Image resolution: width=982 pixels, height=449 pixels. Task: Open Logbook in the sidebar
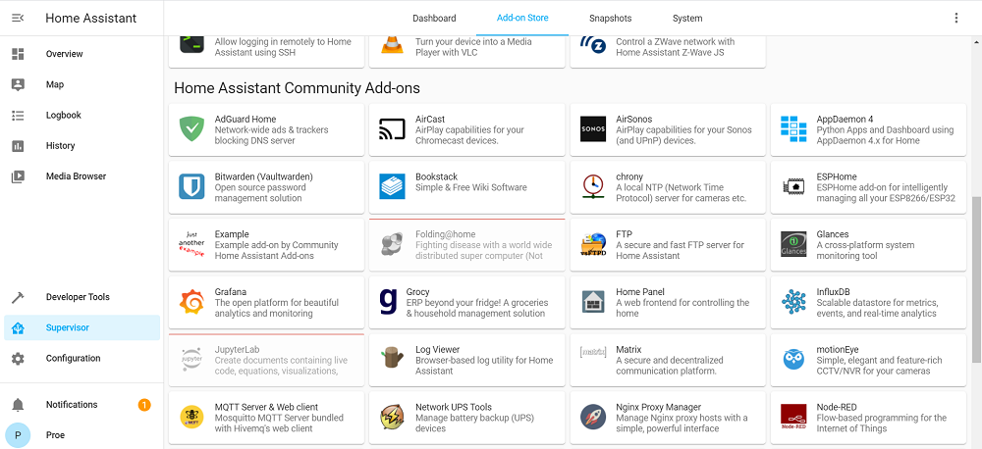click(x=82, y=115)
